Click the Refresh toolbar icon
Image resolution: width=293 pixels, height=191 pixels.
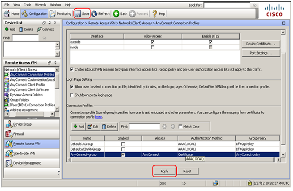[x=94, y=13]
